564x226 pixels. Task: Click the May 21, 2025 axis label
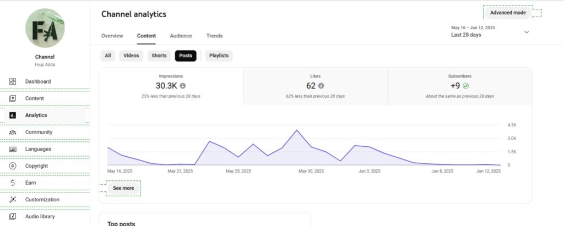point(180,172)
